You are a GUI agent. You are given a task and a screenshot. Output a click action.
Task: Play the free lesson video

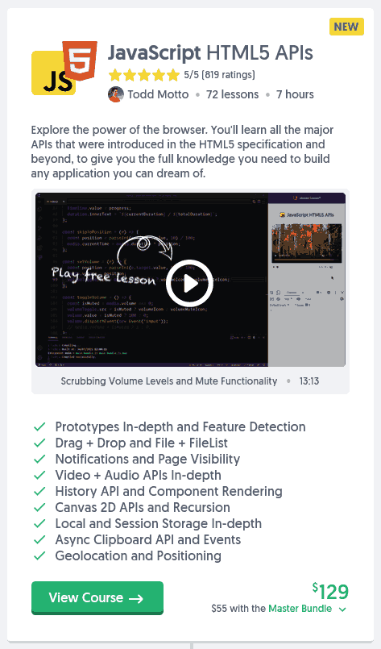click(x=189, y=284)
